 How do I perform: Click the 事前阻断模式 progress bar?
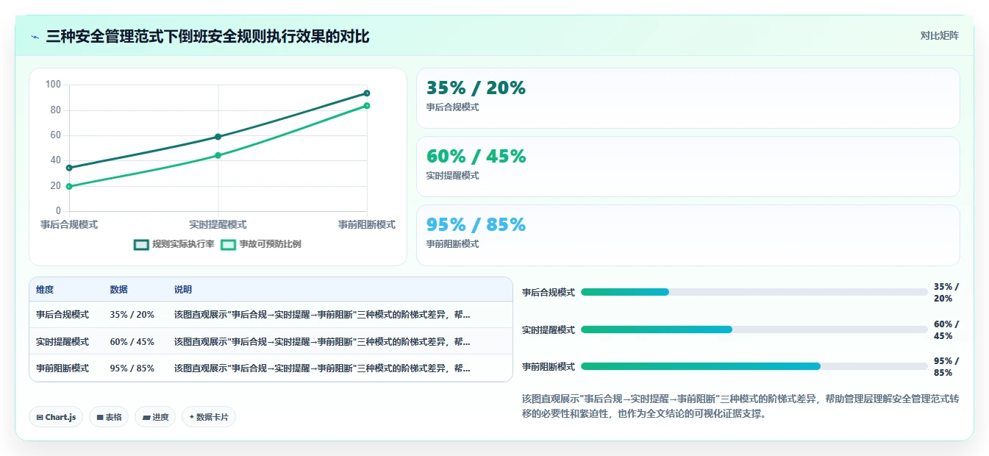(x=754, y=366)
